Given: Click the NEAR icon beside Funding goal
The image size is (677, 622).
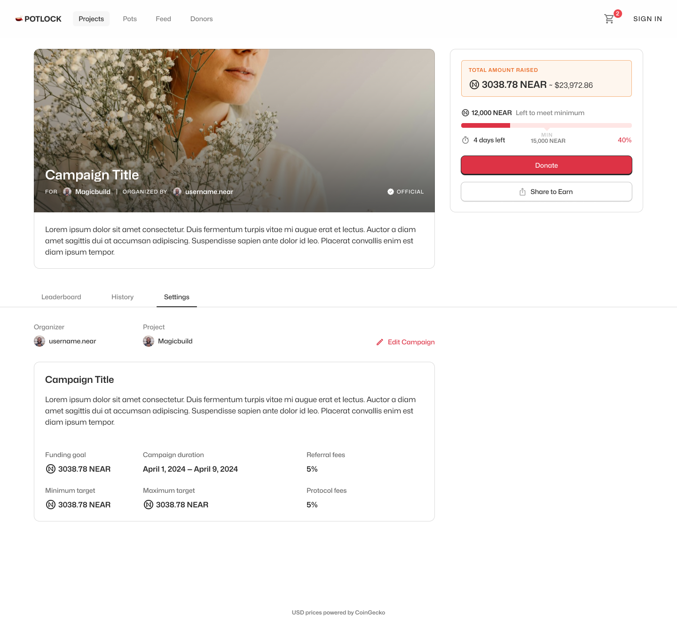Looking at the screenshot, I should click(x=51, y=469).
